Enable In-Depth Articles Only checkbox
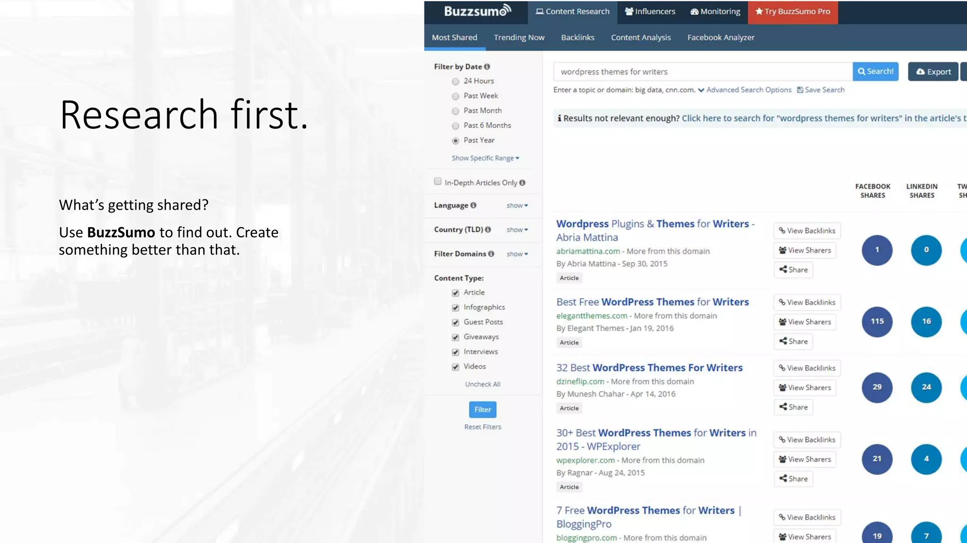 point(438,181)
